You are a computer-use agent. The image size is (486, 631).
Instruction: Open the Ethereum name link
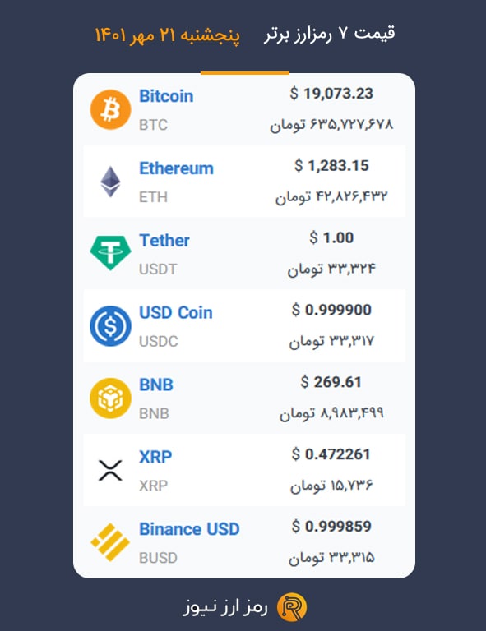[x=176, y=168]
